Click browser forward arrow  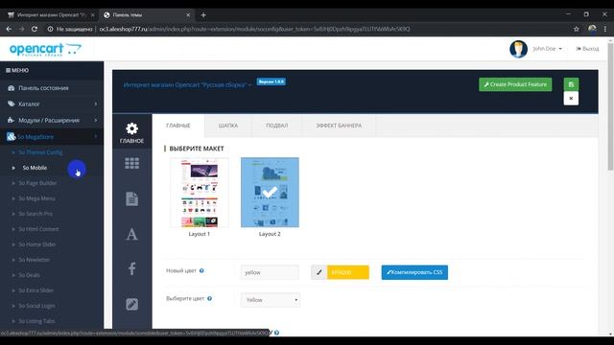21,29
